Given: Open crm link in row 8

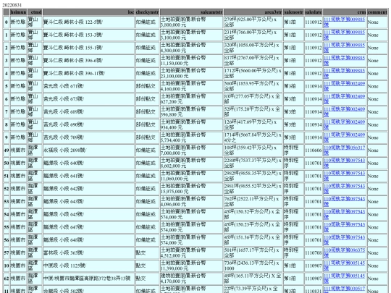Looking at the screenshot, I should click(344, 124).
